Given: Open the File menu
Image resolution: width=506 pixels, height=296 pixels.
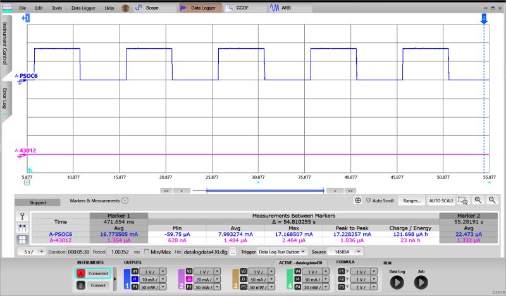Looking at the screenshot, I should [23, 8].
